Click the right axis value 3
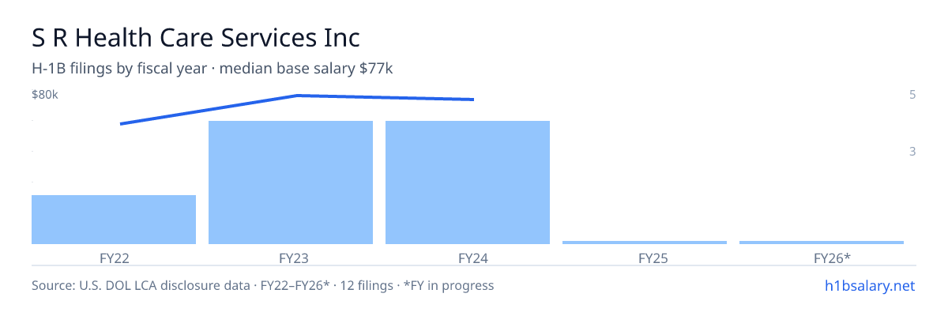The width and height of the screenshot is (948, 316). [912, 151]
